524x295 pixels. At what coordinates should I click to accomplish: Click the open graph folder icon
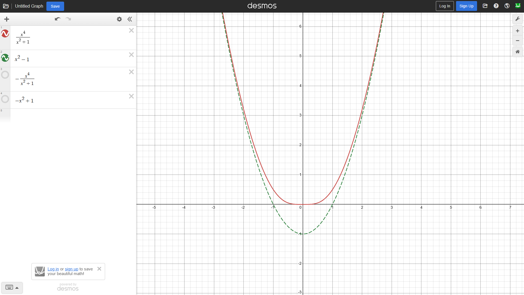coord(6,6)
